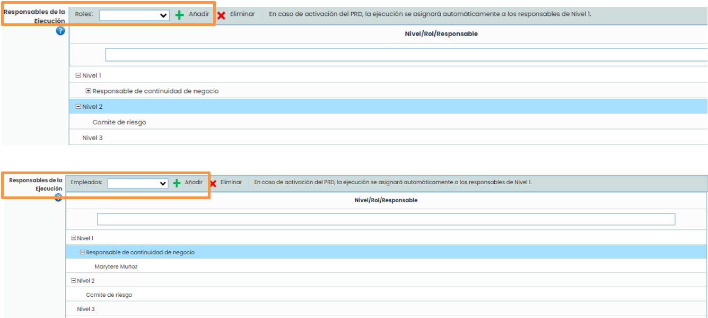Collapse Nivel 2 in the Empleados panel
708x318 pixels.
coord(73,280)
